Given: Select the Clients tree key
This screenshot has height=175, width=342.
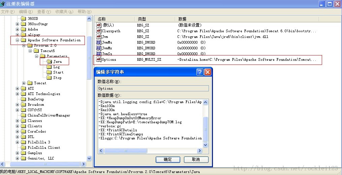Looking at the screenshot, I should pyautogui.click(x=35, y=126).
